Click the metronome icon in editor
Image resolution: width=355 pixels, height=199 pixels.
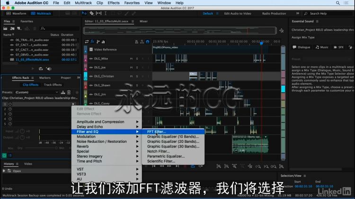136,41
